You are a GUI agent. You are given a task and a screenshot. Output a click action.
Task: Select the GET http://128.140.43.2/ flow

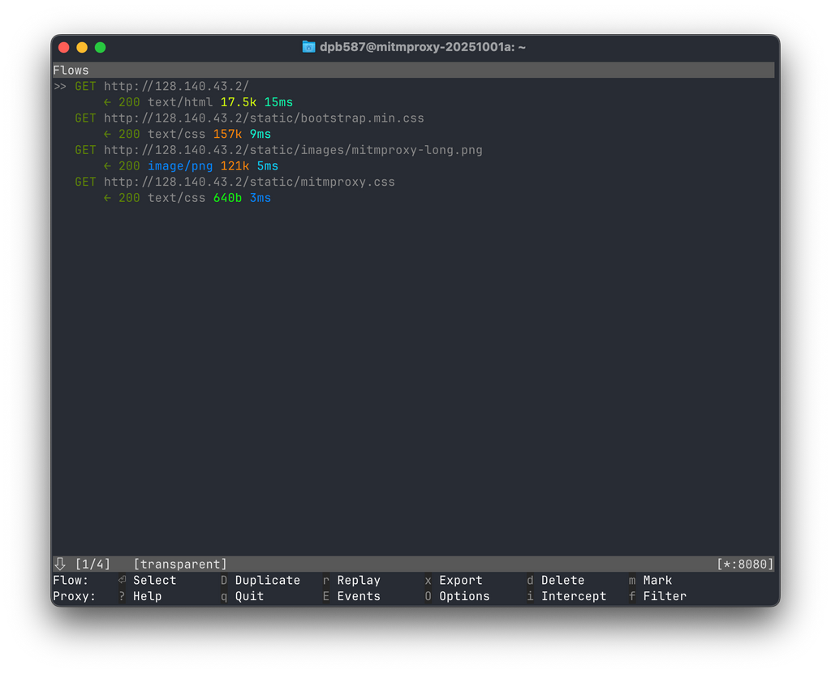(176, 87)
